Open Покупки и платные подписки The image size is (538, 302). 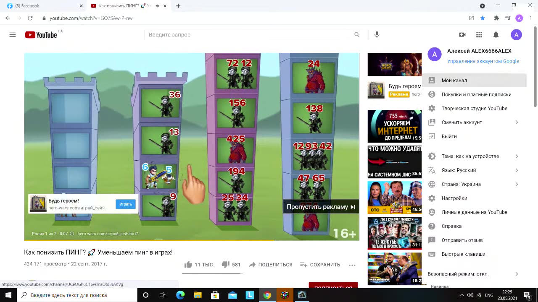[474, 94]
